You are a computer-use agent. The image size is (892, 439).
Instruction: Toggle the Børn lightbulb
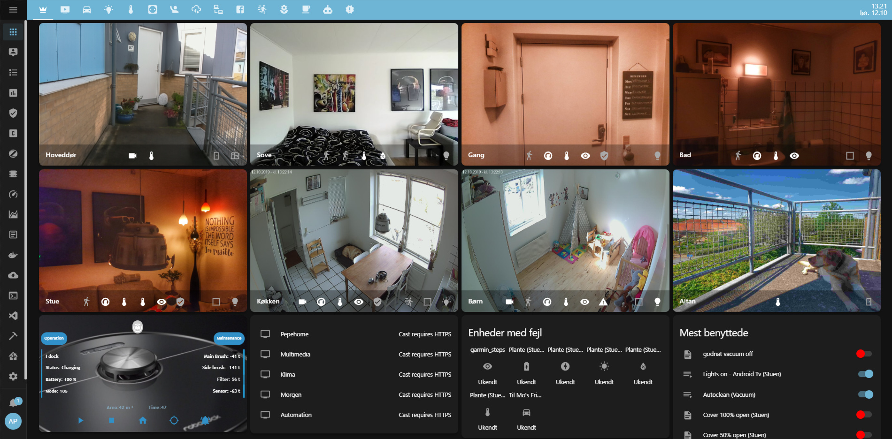coord(657,302)
